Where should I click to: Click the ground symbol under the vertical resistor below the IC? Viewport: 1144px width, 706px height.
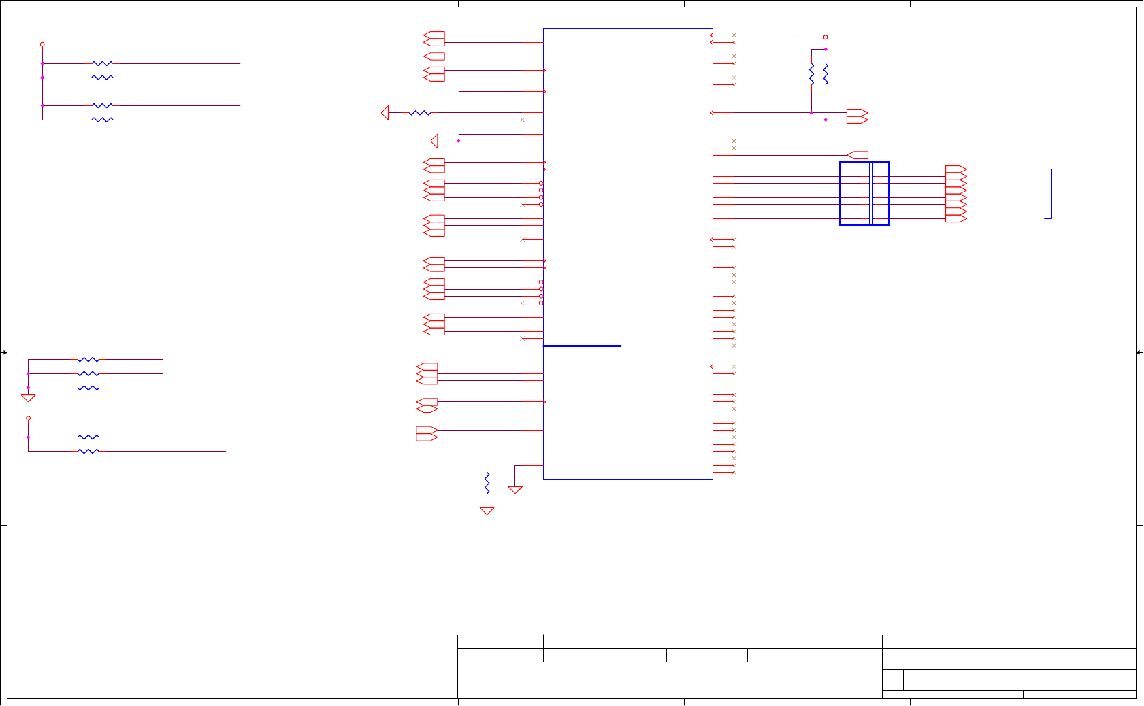tap(487, 511)
